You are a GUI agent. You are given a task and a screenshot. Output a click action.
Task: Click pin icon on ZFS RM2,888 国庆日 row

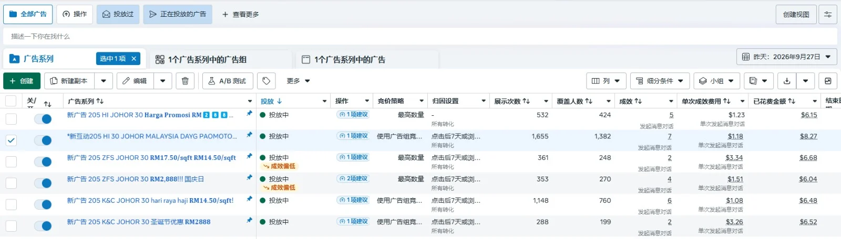coord(249,178)
